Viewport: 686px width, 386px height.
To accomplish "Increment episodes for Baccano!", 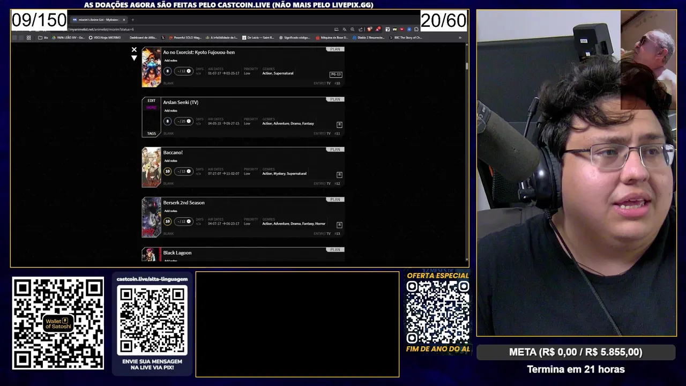I will tap(189, 171).
